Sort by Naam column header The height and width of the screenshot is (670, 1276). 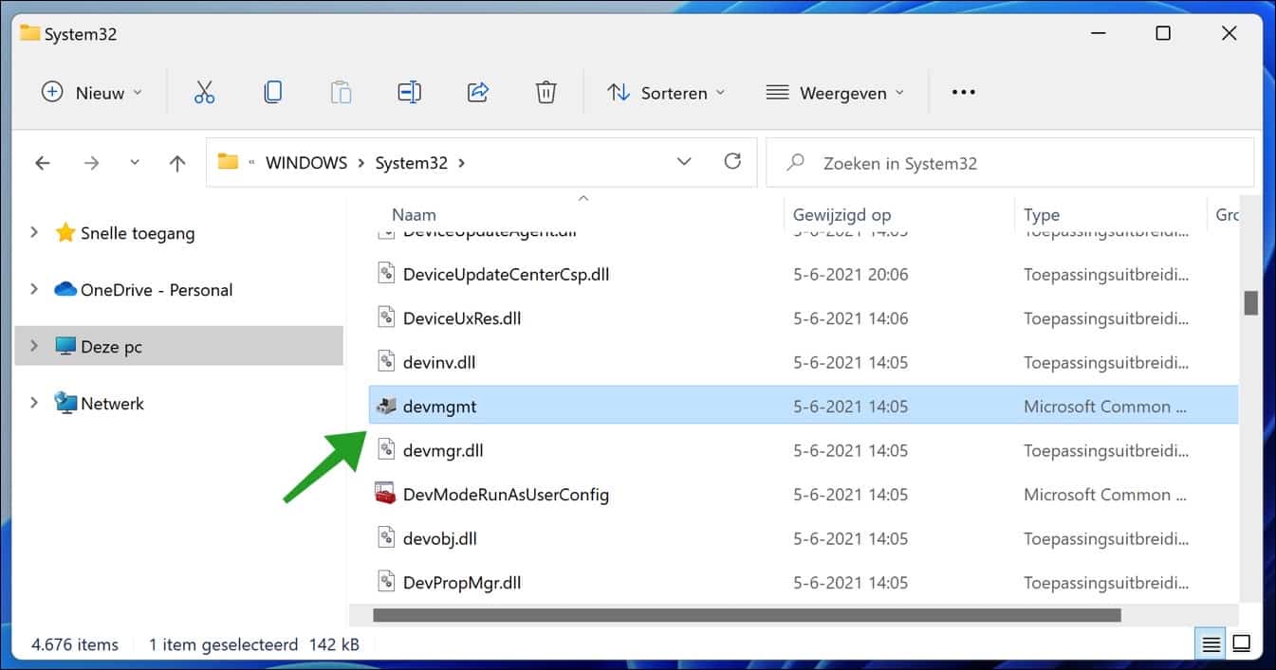(414, 215)
